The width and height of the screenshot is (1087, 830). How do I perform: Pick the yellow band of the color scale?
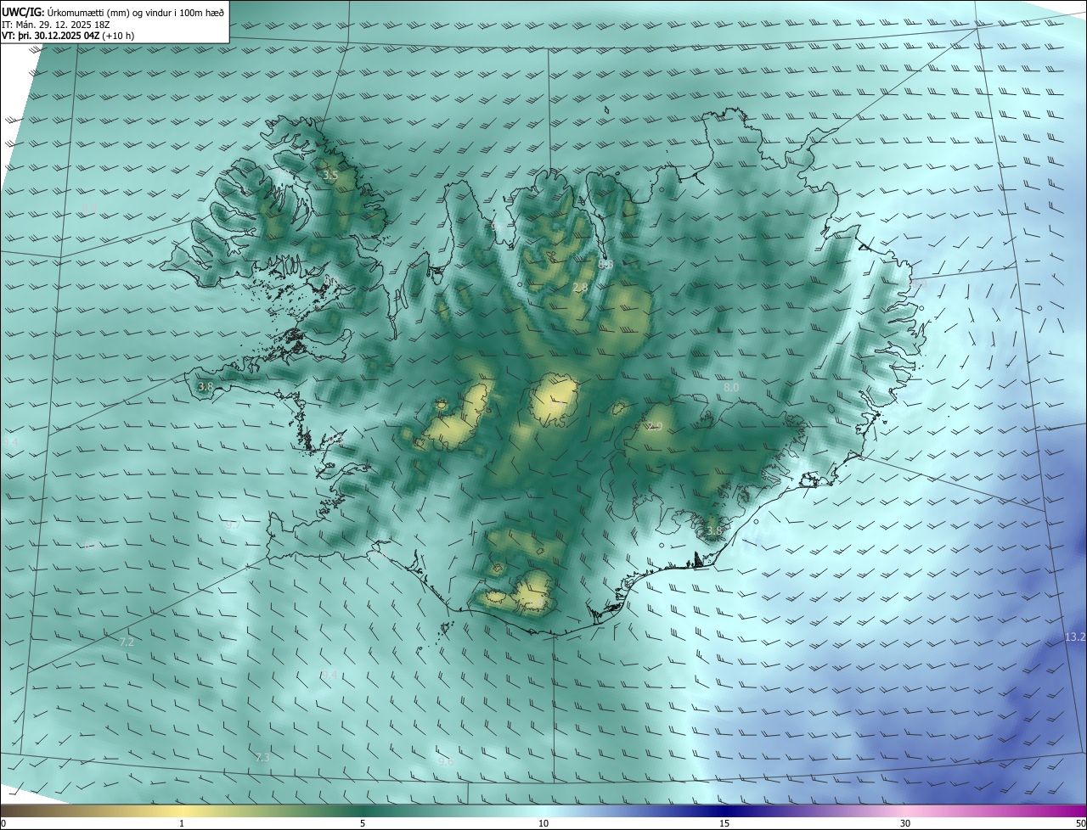pos(182,810)
